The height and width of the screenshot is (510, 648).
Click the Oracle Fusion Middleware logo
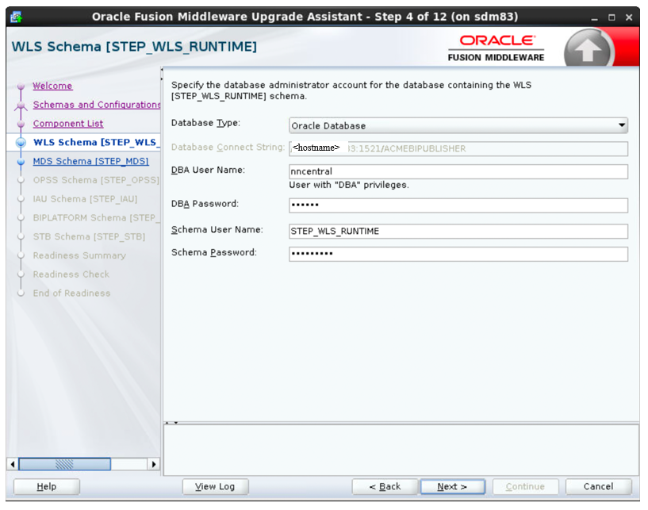coord(497,48)
